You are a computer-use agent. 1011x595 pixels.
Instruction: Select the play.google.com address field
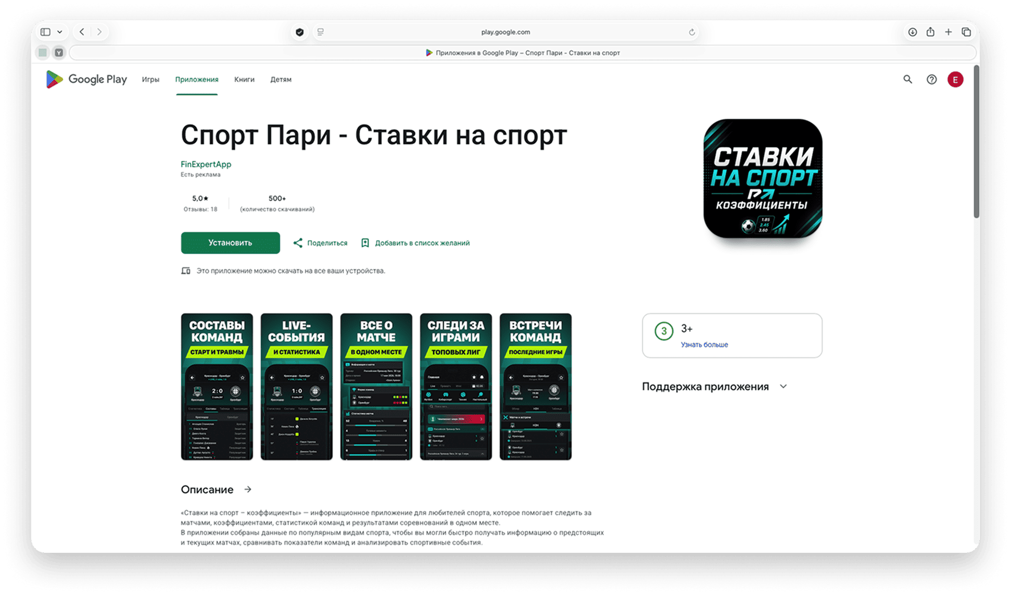(505, 32)
